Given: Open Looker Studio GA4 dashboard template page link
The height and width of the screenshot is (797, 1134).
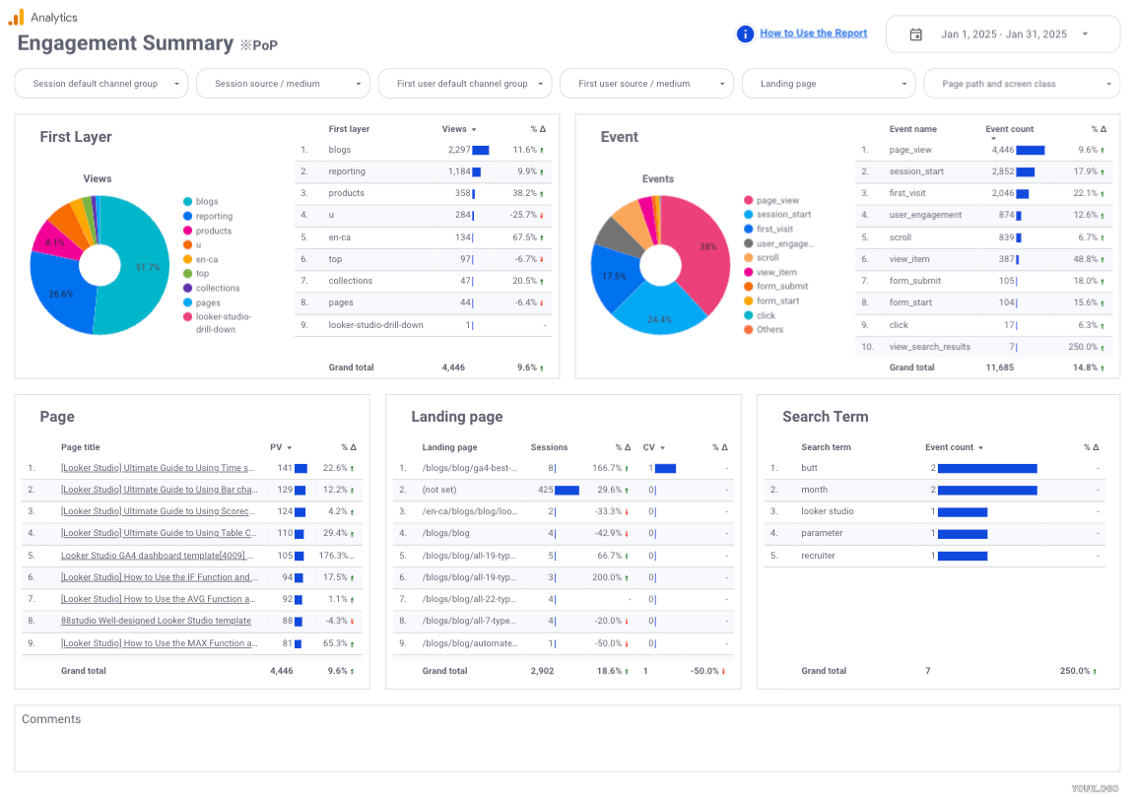Looking at the screenshot, I should tap(158, 556).
